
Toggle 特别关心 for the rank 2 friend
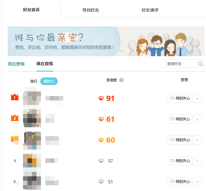click(x=180, y=119)
